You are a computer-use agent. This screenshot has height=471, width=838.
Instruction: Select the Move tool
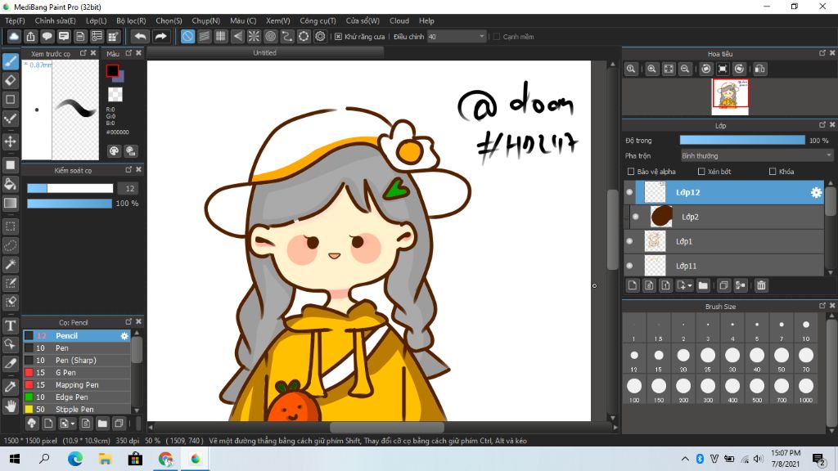coord(10,141)
